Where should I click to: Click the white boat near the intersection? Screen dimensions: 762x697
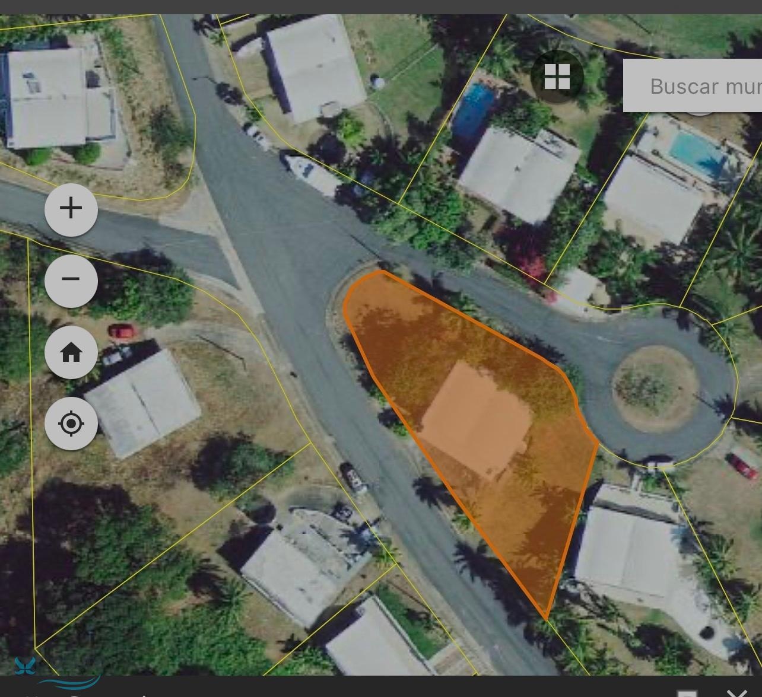click(x=312, y=173)
